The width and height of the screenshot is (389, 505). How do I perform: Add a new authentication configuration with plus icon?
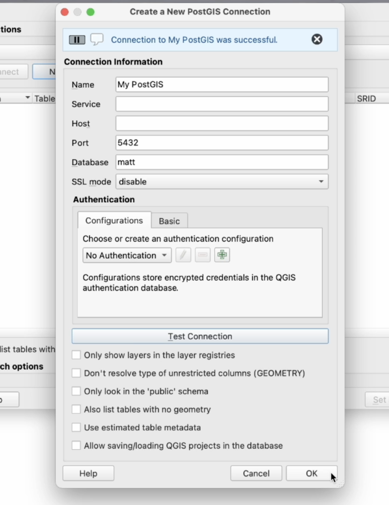pos(222,255)
